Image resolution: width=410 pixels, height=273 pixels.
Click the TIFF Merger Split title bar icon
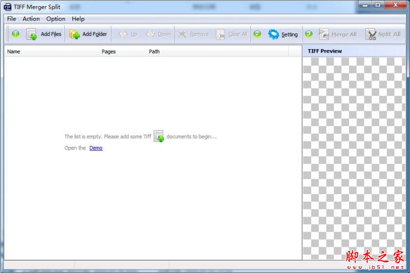[8, 7]
